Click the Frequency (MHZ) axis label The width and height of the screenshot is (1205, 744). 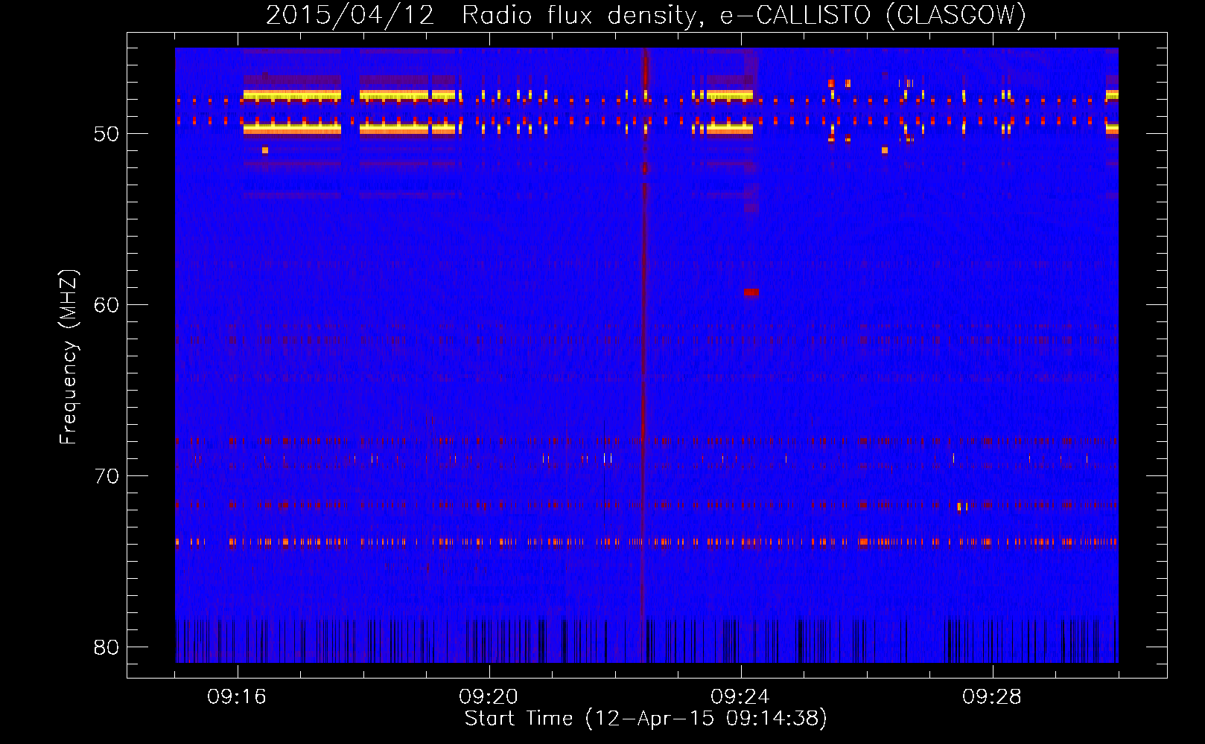(x=68, y=357)
